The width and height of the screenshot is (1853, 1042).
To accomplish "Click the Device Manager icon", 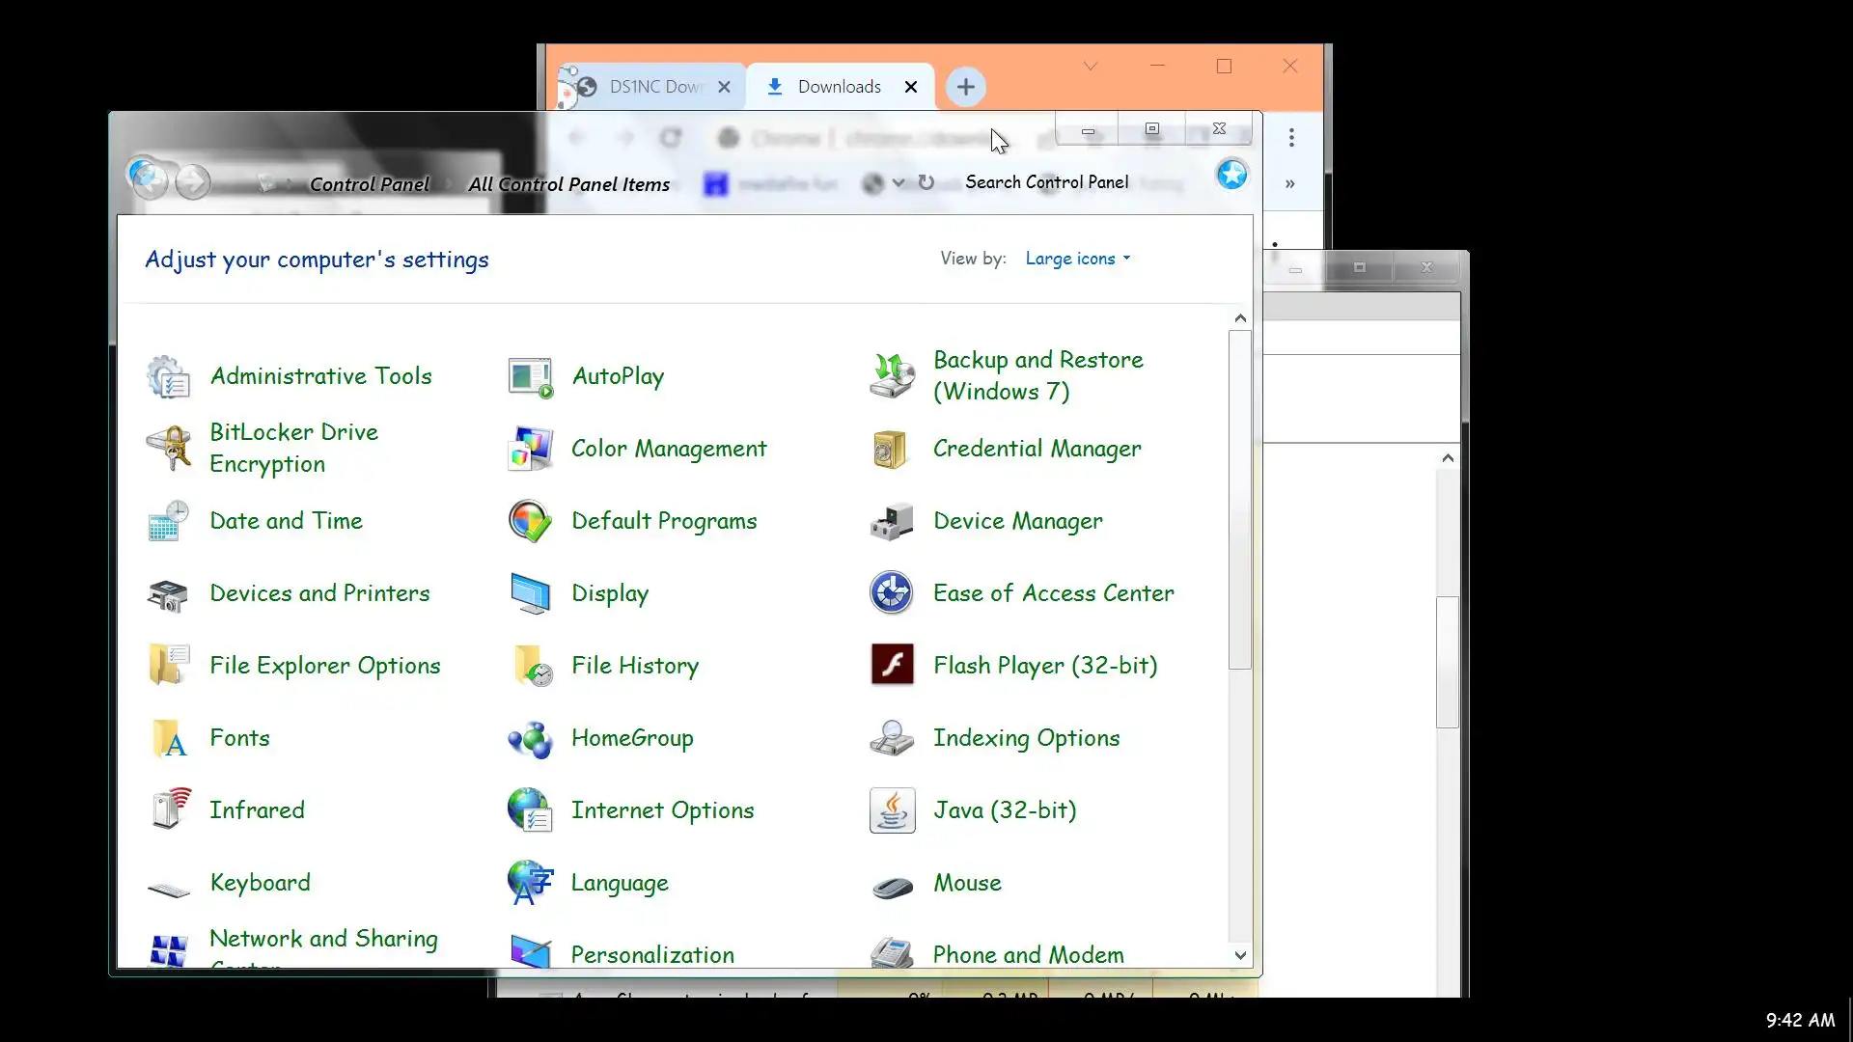I will coord(891,521).
